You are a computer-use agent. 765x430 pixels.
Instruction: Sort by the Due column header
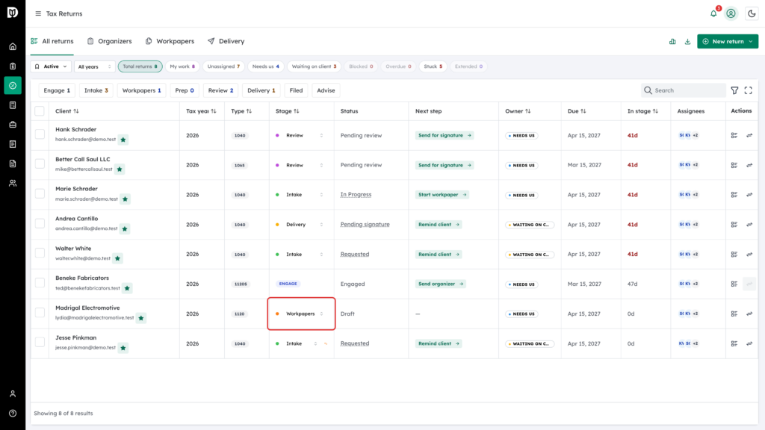click(576, 111)
